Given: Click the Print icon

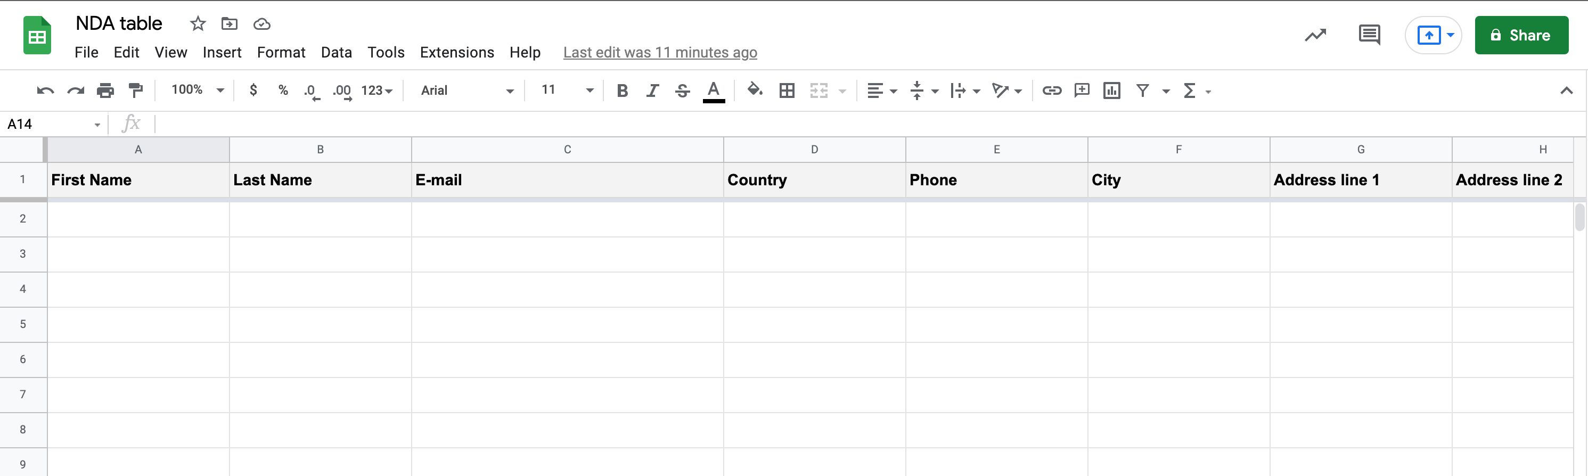Looking at the screenshot, I should 105,91.
